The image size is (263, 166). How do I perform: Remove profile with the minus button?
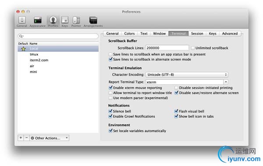click(26, 138)
